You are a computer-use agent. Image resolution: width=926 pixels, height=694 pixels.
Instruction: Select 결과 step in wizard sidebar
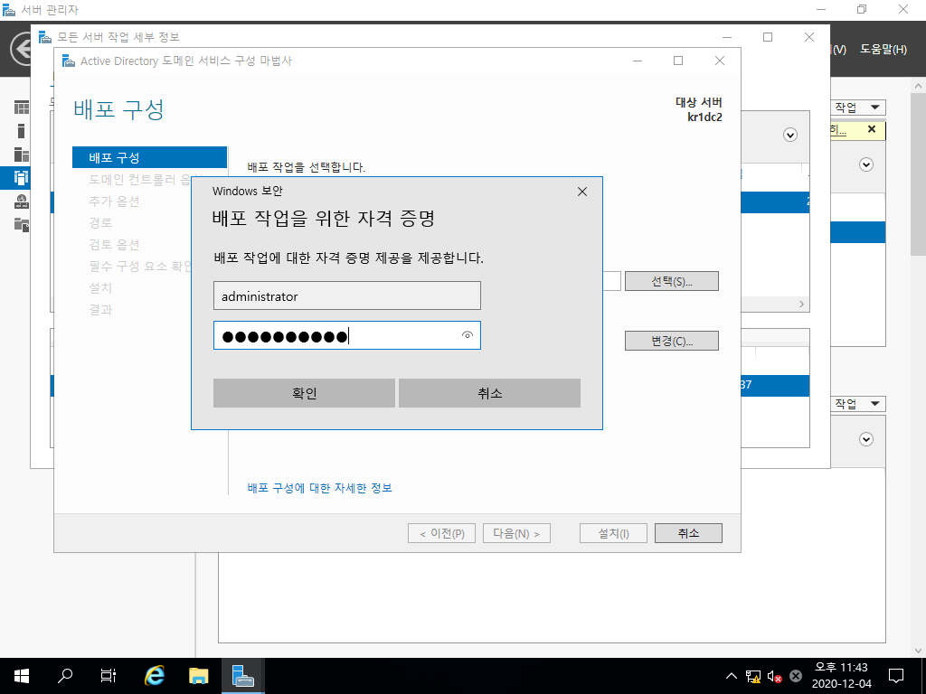(x=100, y=310)
